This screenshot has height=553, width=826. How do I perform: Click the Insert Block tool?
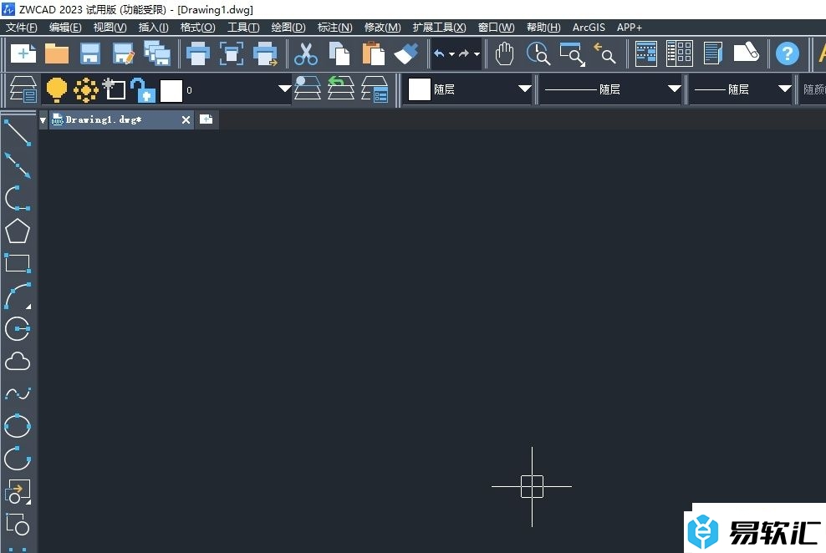18,491
